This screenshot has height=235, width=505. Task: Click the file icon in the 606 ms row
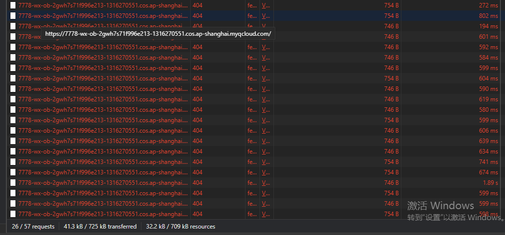coord(13,131)
